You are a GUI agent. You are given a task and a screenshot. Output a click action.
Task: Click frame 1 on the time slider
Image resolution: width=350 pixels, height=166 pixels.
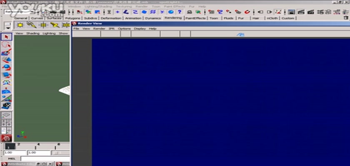[x=10, y=146]
